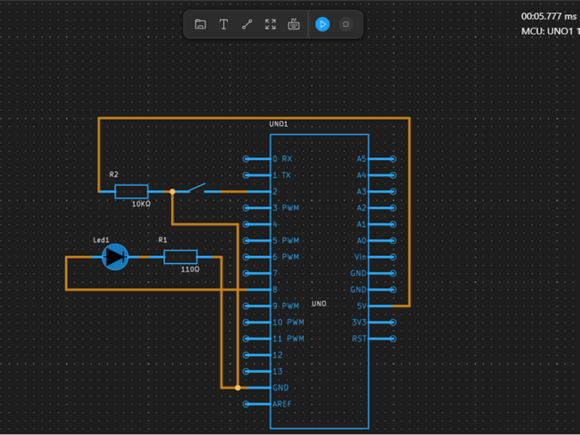Select the R2 10KΩ resistor

click(131, 191)
